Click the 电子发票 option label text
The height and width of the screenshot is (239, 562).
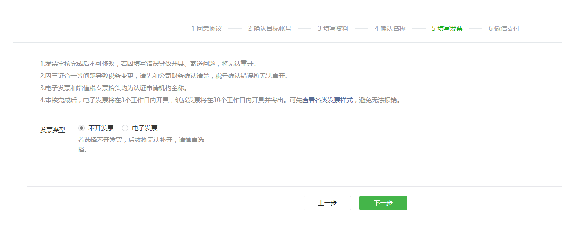click(145, 128)
